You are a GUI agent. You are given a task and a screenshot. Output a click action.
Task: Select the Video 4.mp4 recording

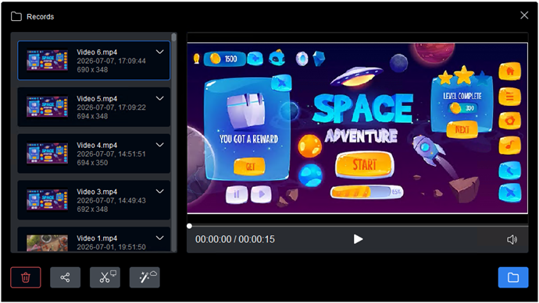pos(94,153)
